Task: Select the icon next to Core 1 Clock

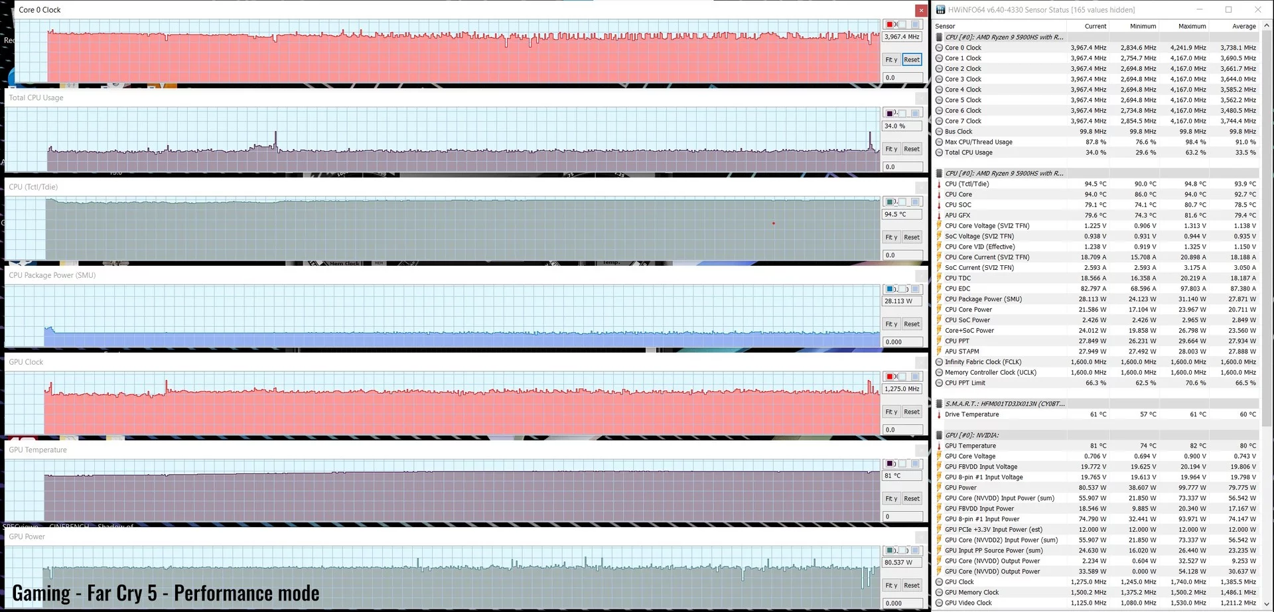Action: 939,58
